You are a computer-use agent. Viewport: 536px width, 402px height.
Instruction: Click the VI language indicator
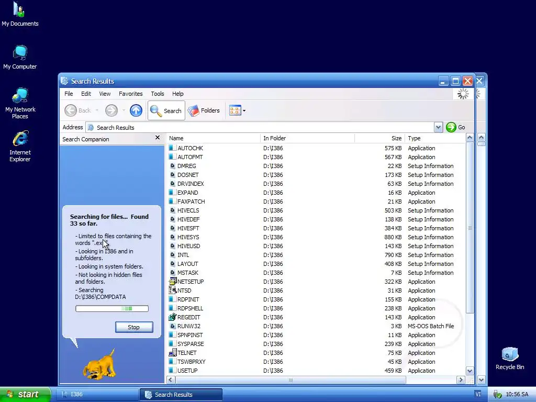coord(478,394)
